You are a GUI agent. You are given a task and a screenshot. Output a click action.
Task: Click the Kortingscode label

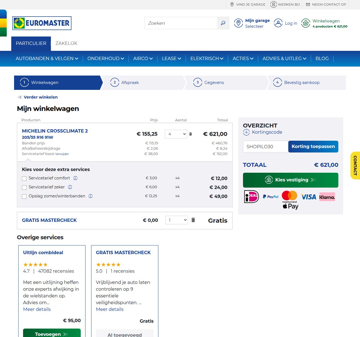[267, 132]
